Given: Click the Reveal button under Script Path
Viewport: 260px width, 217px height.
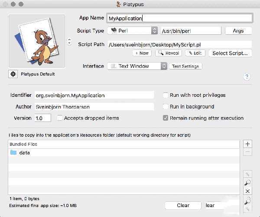Looking at the screenshot, I should (x=169, y=53).
